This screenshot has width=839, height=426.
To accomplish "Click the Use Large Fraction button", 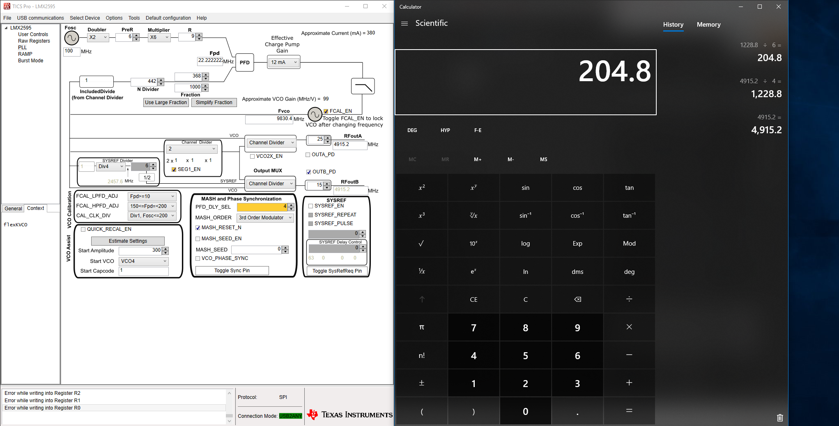I will click(166, 103).
